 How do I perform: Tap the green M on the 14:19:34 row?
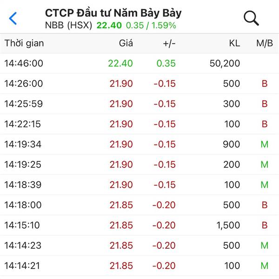[x=265, y=144]
